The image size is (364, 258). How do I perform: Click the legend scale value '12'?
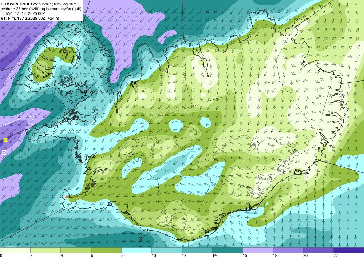[184, 255]
